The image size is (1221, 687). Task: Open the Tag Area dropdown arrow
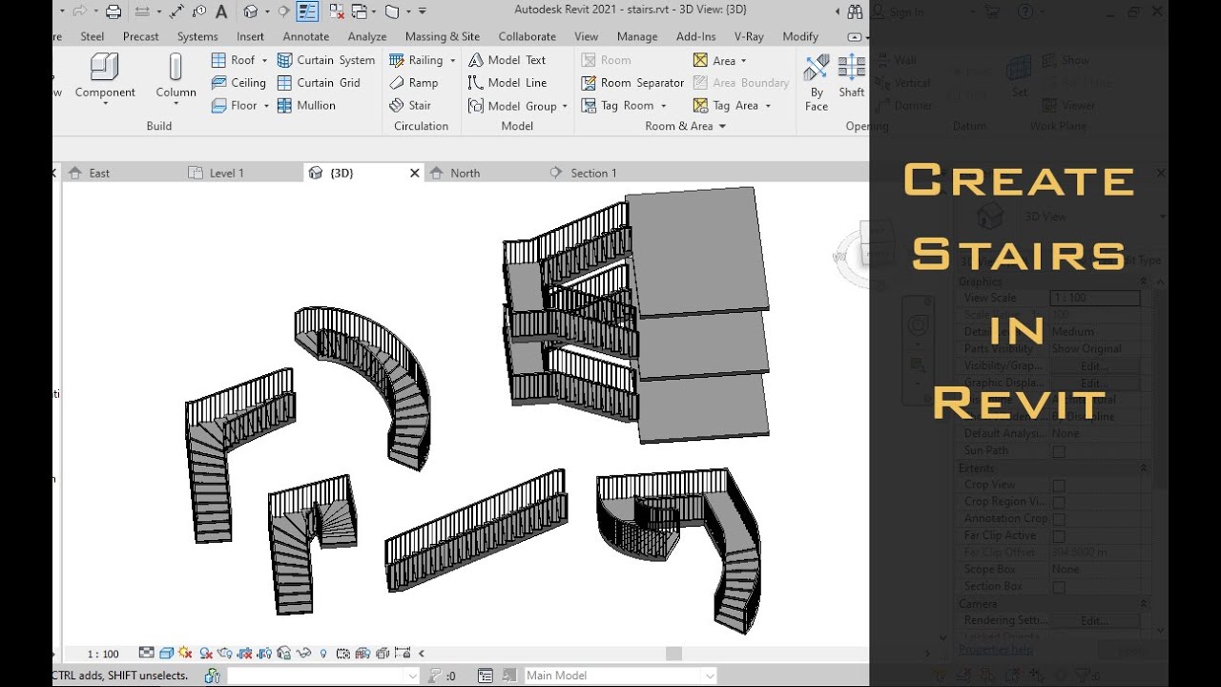tap(767, 106)
